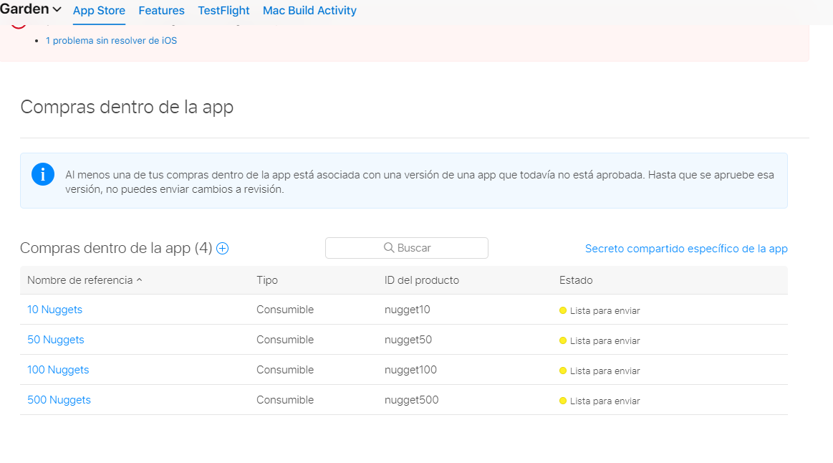Click the plus icon to add in-app purchase
Screen dimensions: 833x463
[223, 249]
